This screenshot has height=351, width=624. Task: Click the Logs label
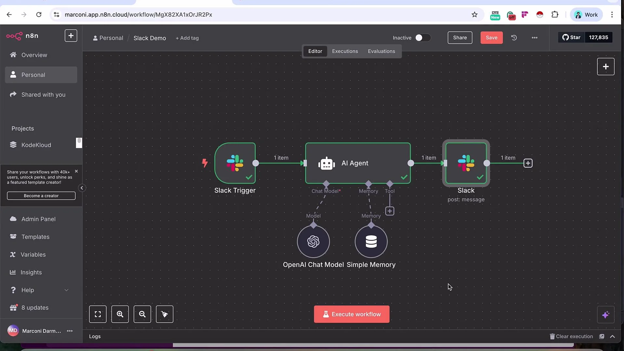click(x=95, y=336)
